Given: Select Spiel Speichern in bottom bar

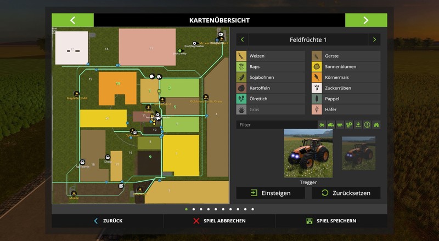Looking at the screenshot, I should (x=331, y=221).
